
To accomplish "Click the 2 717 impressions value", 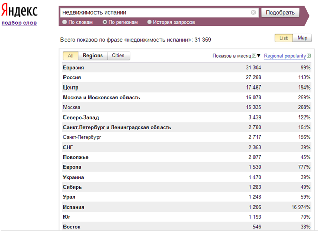I will [254, 137].
